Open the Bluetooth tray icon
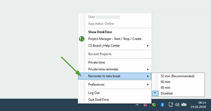Screen dimensions: 211x111 coord(162,105)
